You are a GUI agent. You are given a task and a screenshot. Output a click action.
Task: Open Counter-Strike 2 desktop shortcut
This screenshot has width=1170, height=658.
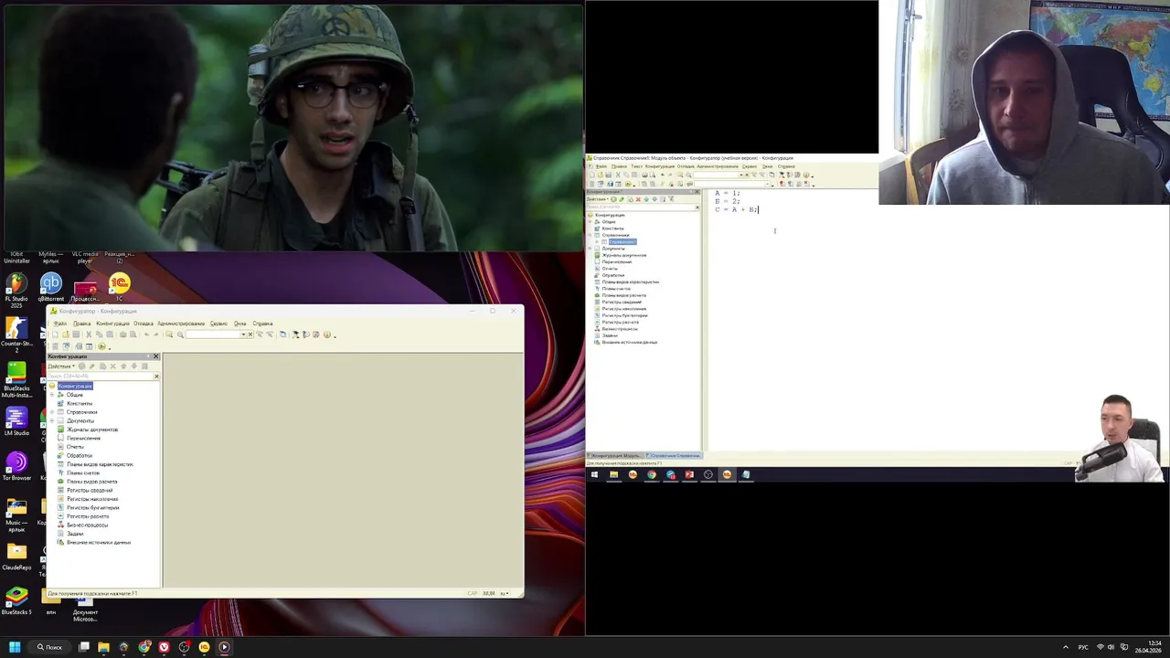click(x=16, y=334)
